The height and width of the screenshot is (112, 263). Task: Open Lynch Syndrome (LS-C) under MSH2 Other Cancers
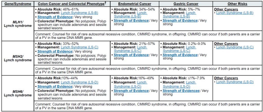(x=235, y=47)
